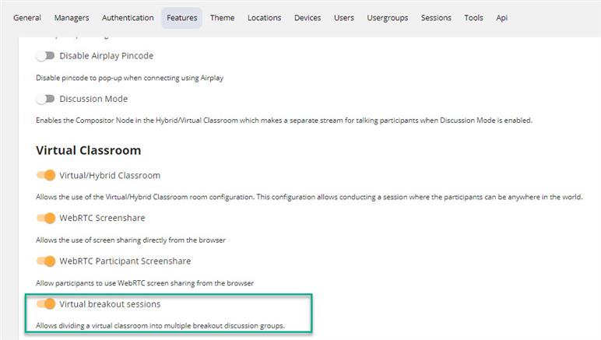Image resolution: width=601 pixels, height=340 pixels.
Task: Select the Features tab
Action: click(x=181, y=18)
